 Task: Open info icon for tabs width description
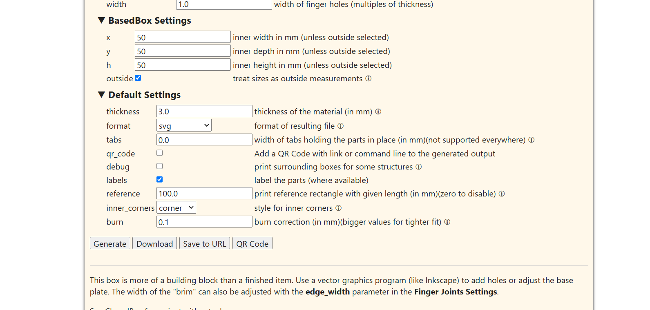click(x=531, y=140)
